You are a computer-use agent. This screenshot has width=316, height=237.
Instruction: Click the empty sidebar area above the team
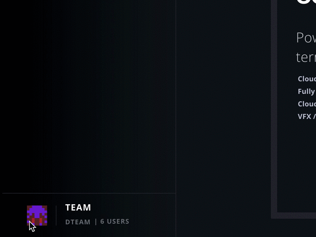click(x=88, y=97)
